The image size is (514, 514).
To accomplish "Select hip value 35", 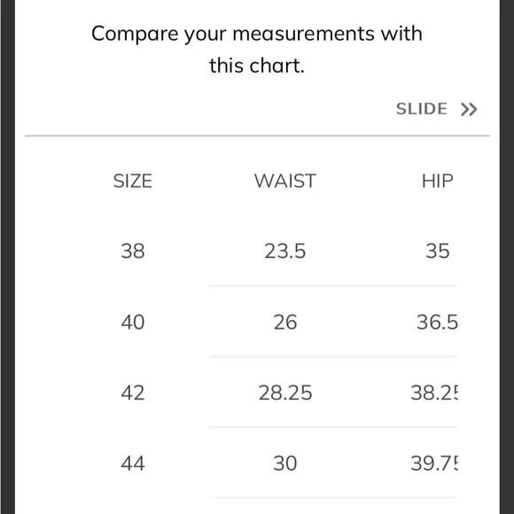I will [437, 251].
